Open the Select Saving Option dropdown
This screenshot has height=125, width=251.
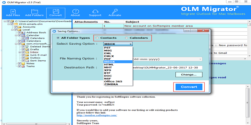[x=118, y=44]
